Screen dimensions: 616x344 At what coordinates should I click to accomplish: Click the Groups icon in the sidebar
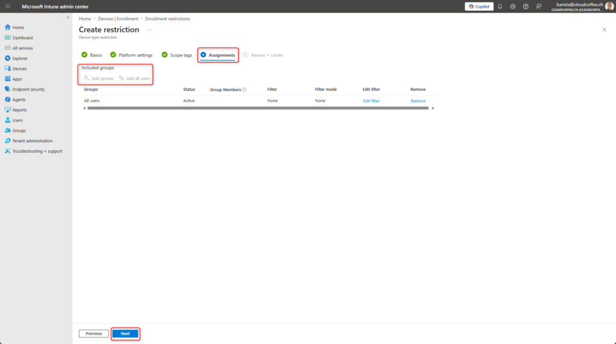(7, 130)
